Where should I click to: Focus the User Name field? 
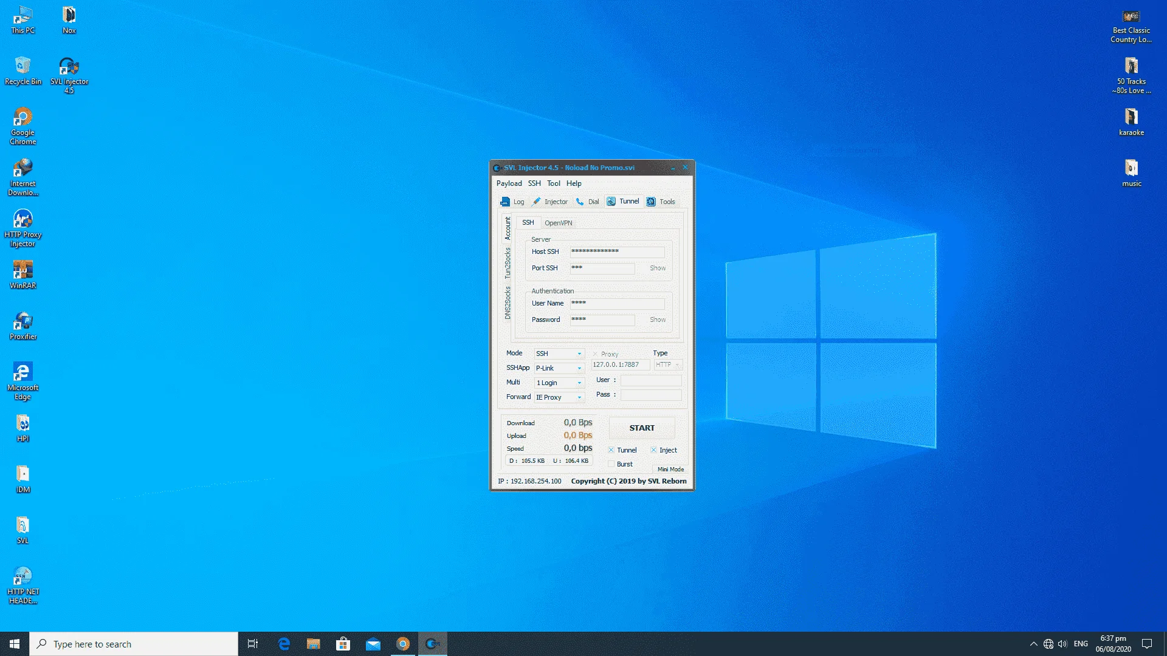tap(617, 303)
